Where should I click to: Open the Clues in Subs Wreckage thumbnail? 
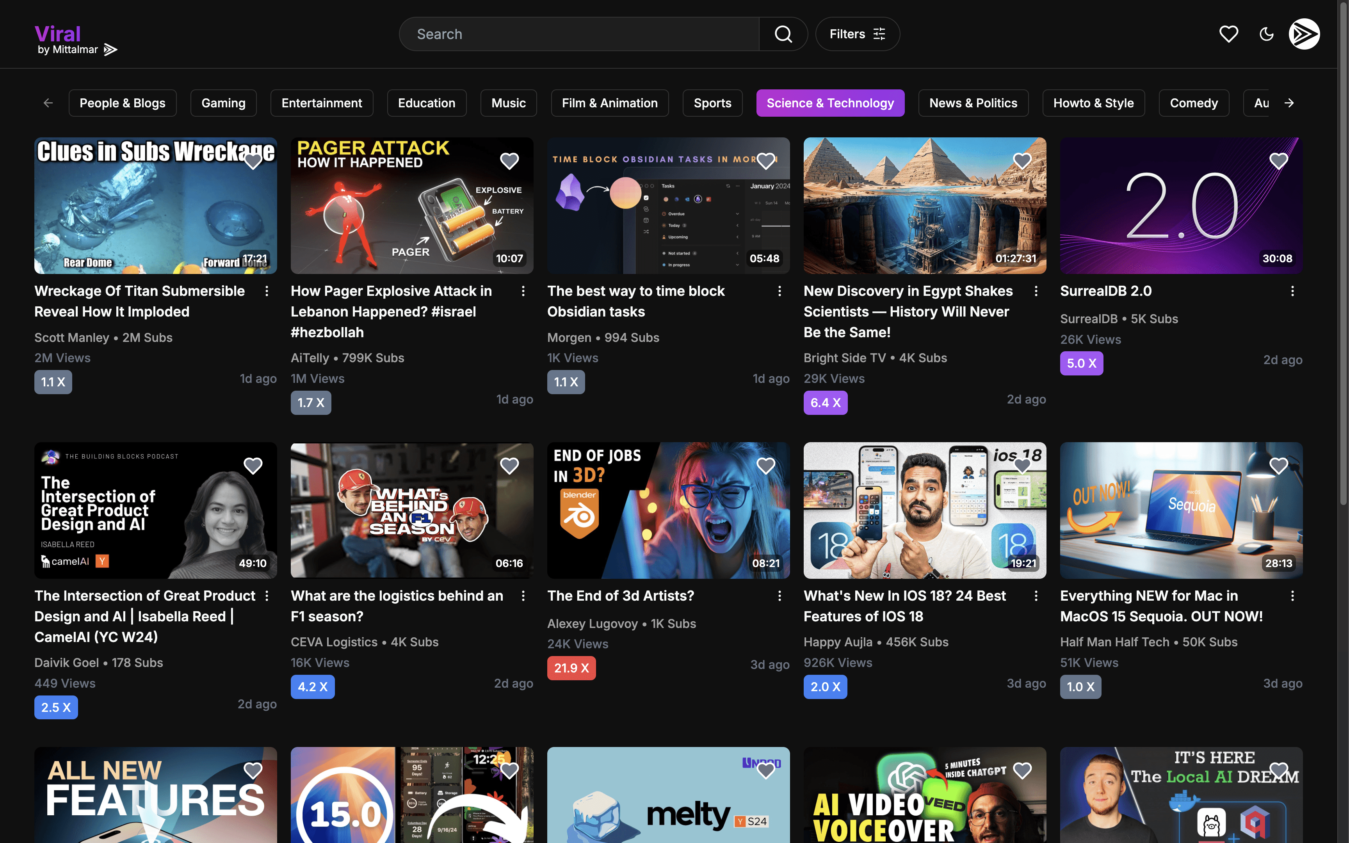pos(155,206)
